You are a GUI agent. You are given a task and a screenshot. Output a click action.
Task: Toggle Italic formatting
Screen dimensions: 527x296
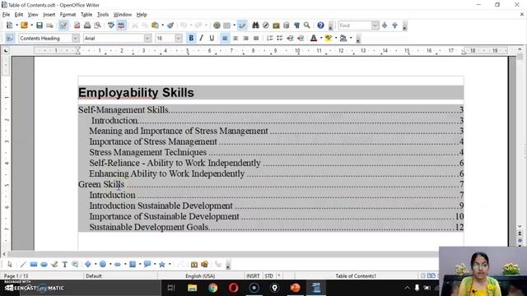(201, 38)
